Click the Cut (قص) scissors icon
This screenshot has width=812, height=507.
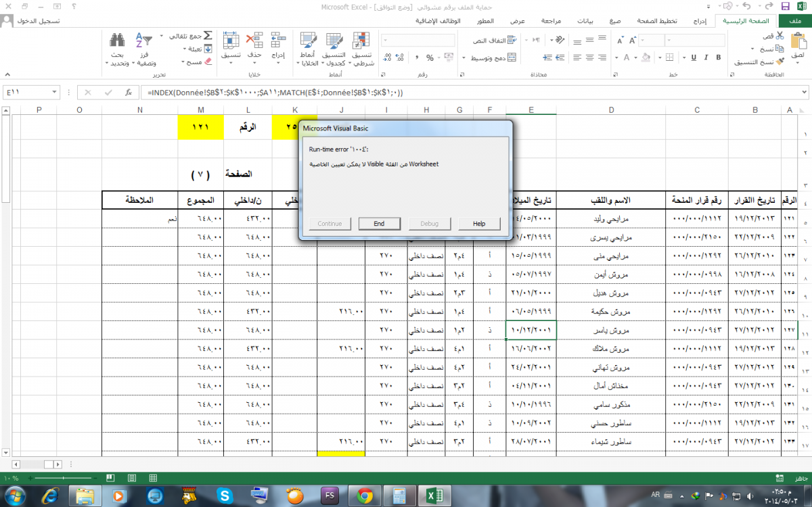(x=780, y=35)
